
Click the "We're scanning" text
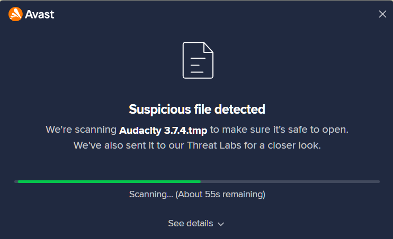pos(81,130)
